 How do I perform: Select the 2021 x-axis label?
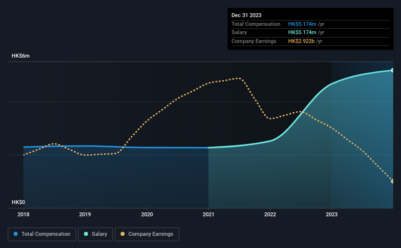(x=209, y=214)
